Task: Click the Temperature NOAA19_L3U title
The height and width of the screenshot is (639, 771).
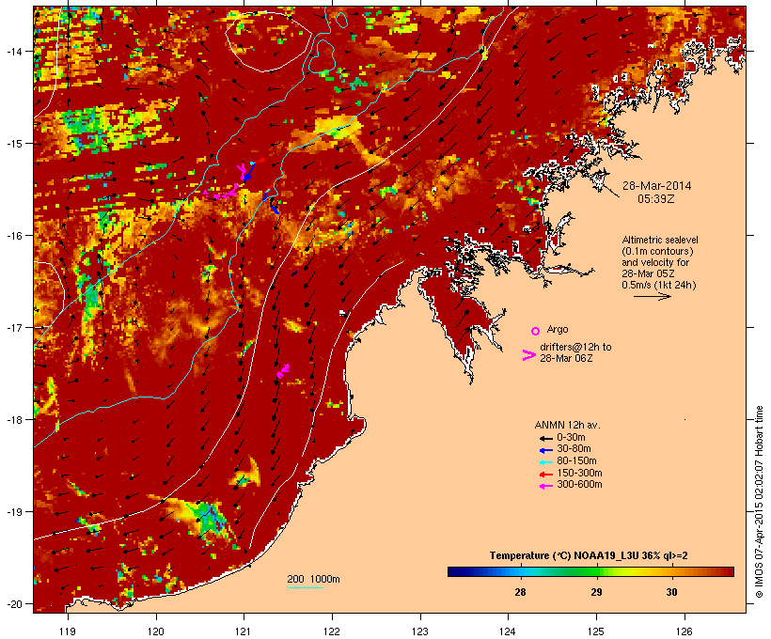Action: (x=589, y=555)
